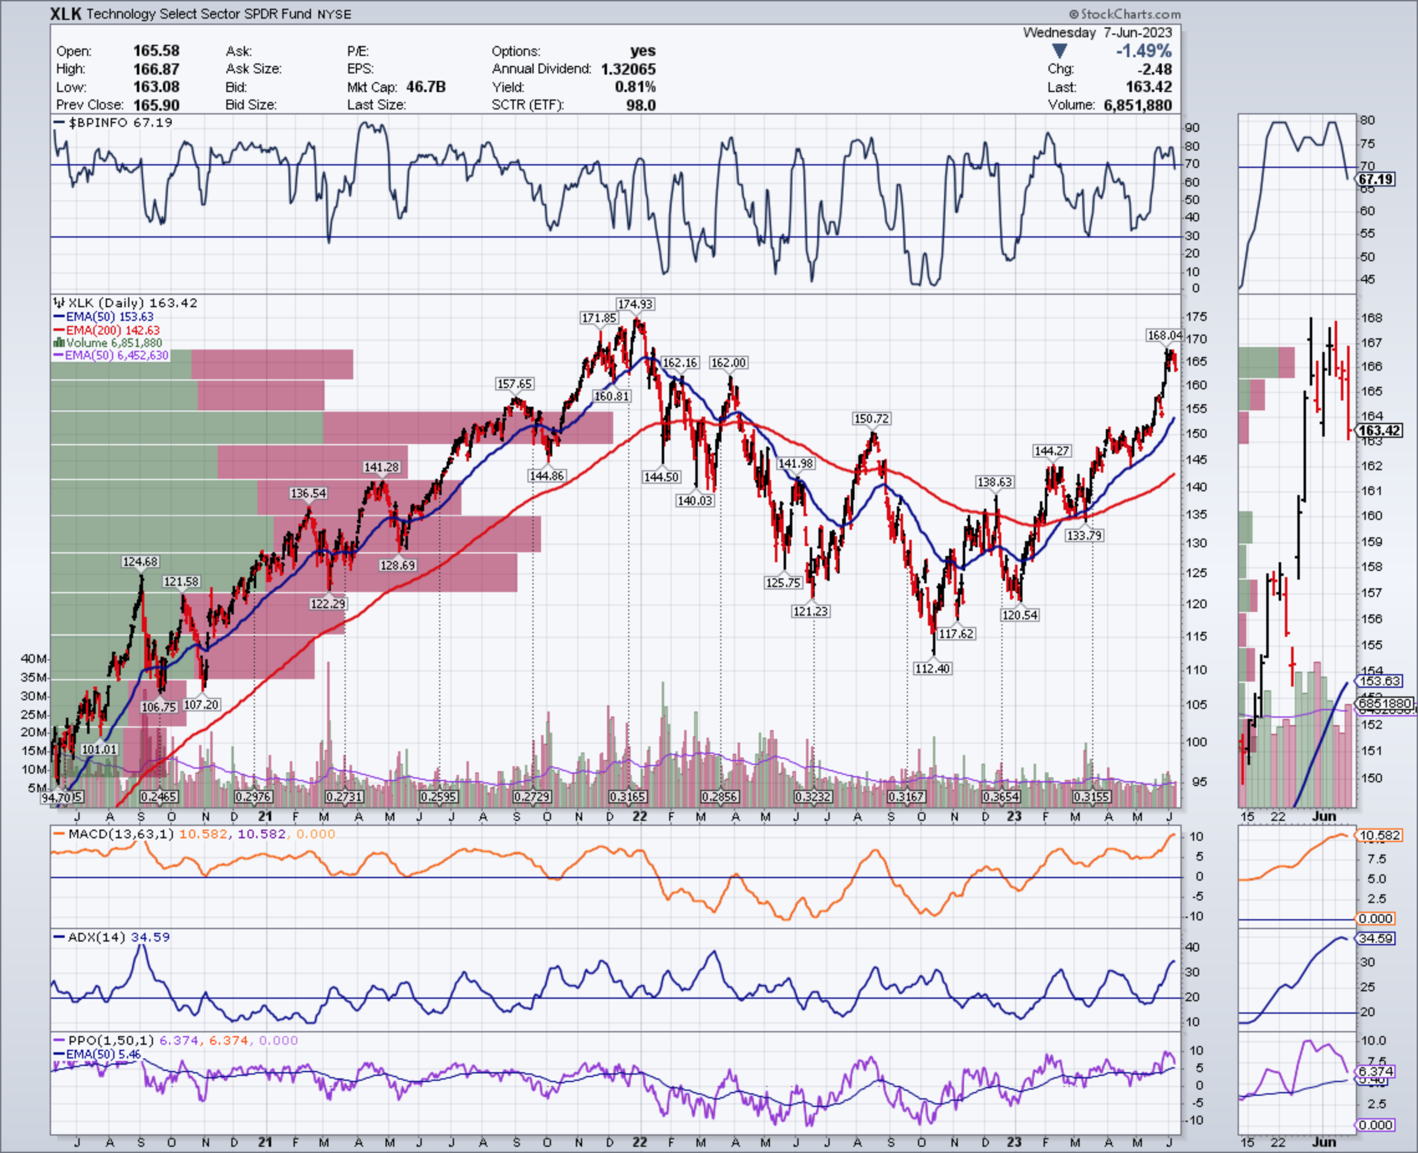Click the 144.27 price label
The image size is (1418, 1153).
tap(1052, 451)
